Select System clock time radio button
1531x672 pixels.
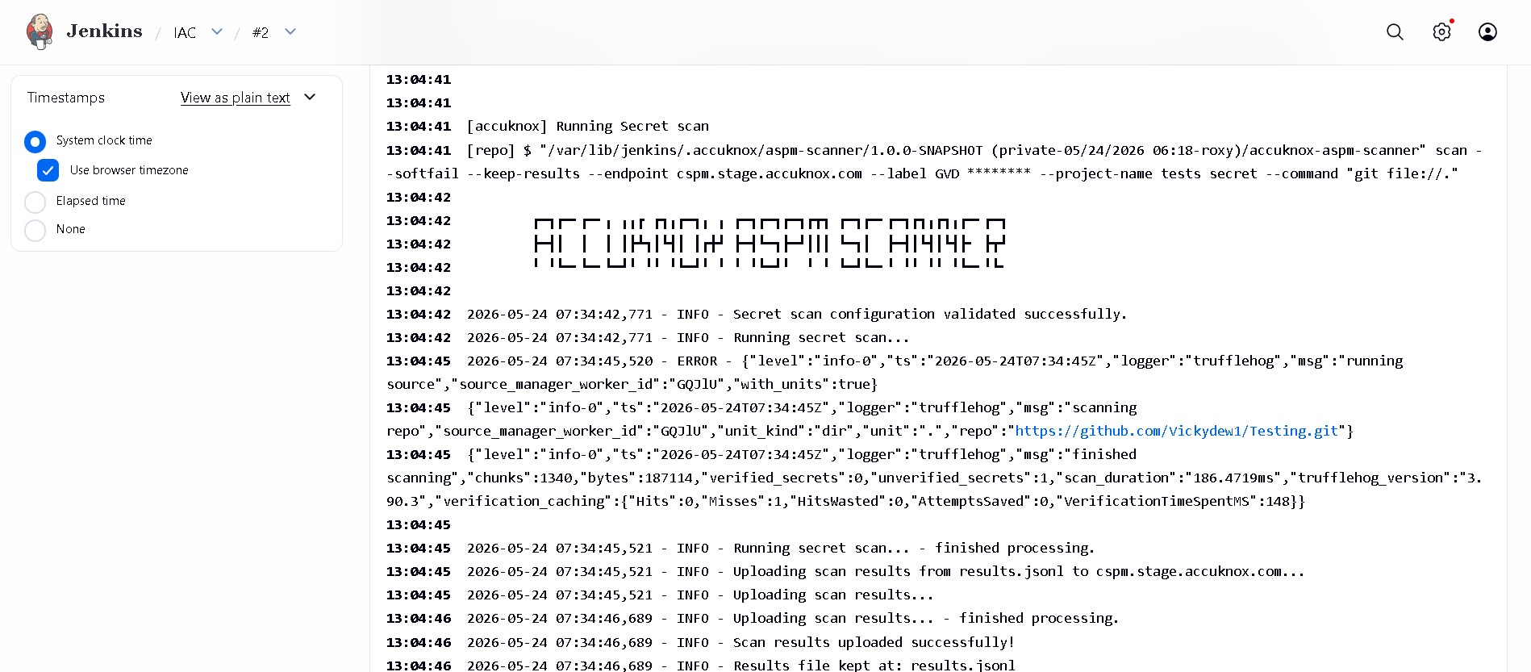(35, 142)
